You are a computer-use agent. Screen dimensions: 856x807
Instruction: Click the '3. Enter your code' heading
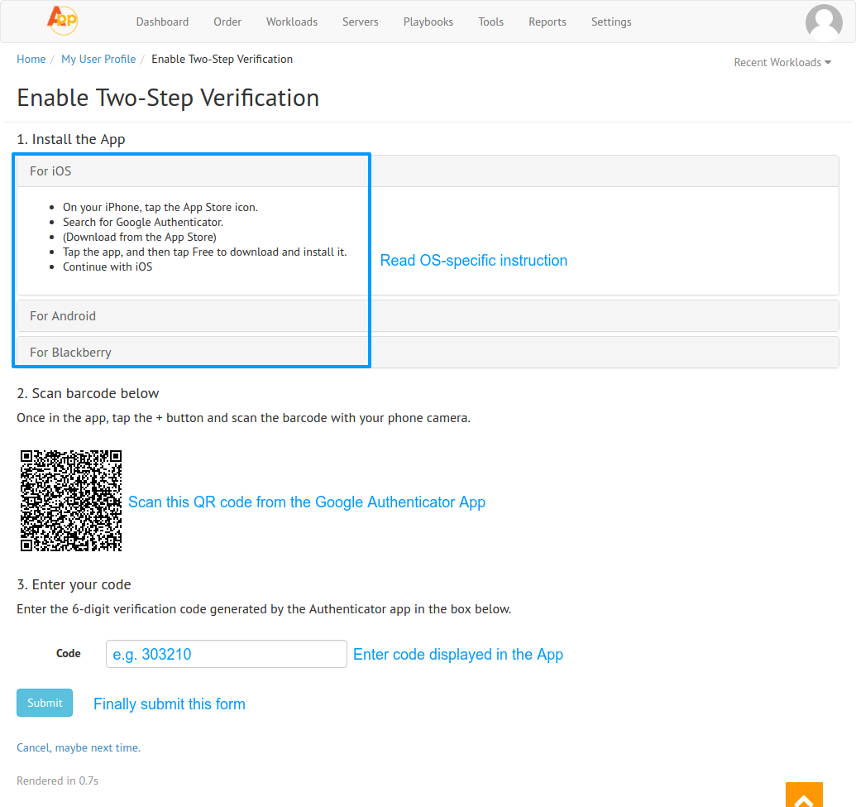[x=74, y=584]
